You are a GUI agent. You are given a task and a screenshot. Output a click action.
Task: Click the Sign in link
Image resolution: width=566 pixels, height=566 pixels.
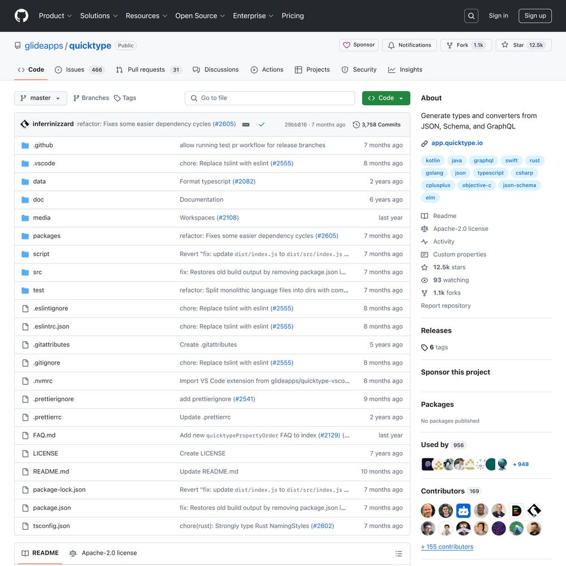click(498, 16)
